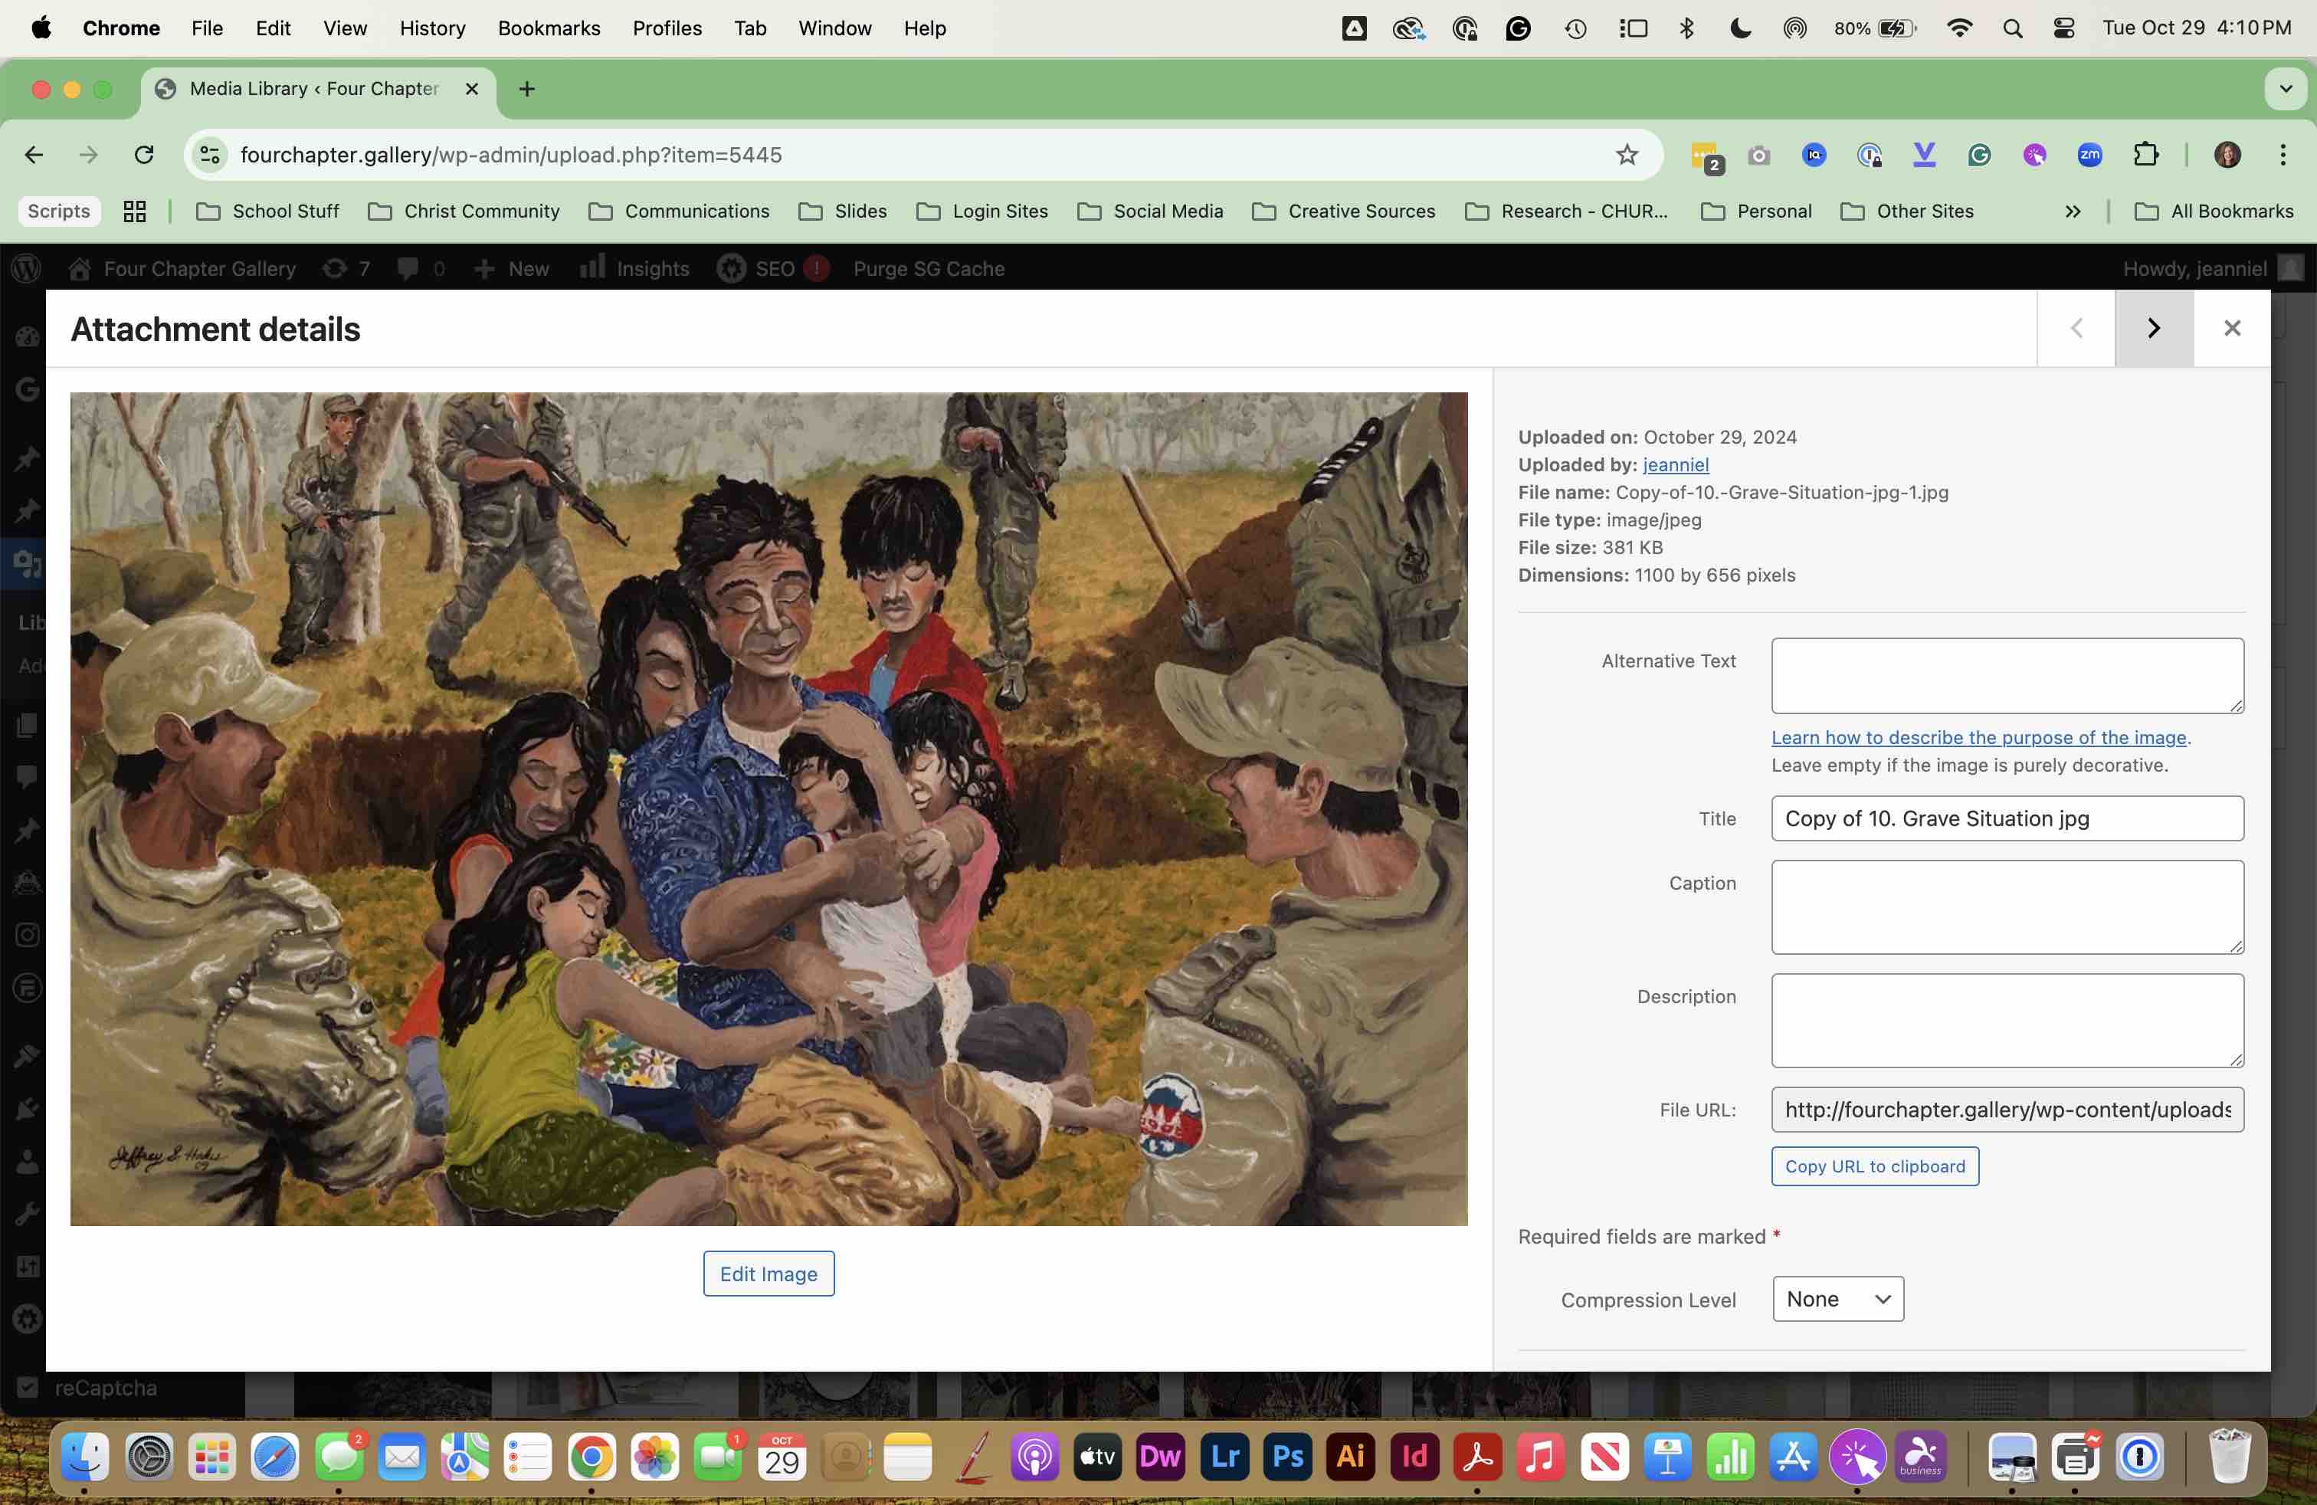
Task: Click the Scripts bookmark
Action: 58,211
